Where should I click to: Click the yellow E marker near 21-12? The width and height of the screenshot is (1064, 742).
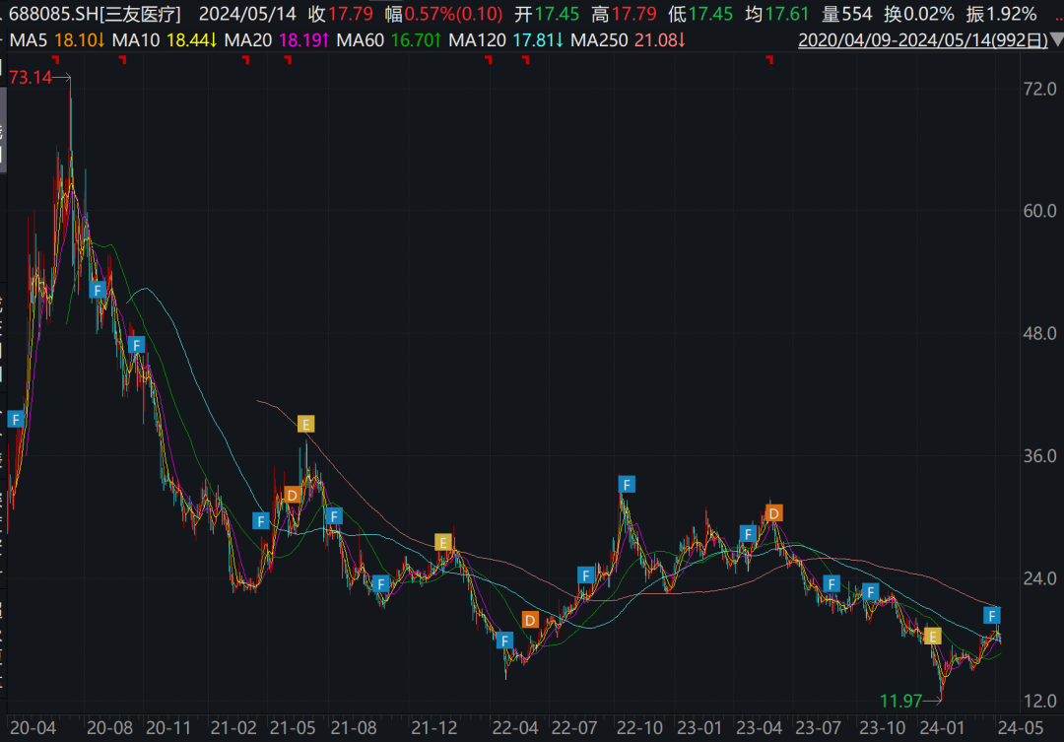click(443, 542)
